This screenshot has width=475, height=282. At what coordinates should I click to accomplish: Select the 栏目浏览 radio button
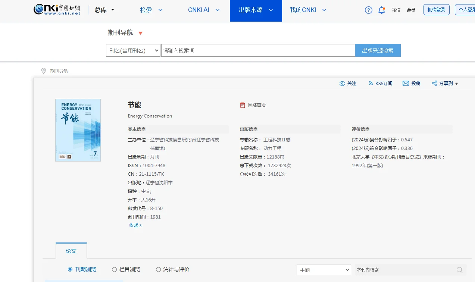pyautogui.click(x=114, y=269)
